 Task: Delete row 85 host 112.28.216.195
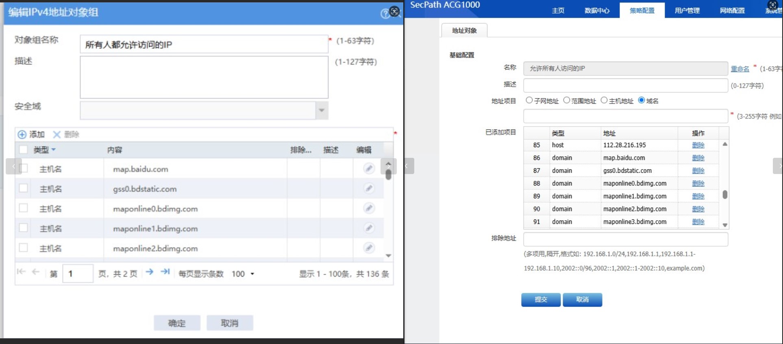tap(698, 145)
